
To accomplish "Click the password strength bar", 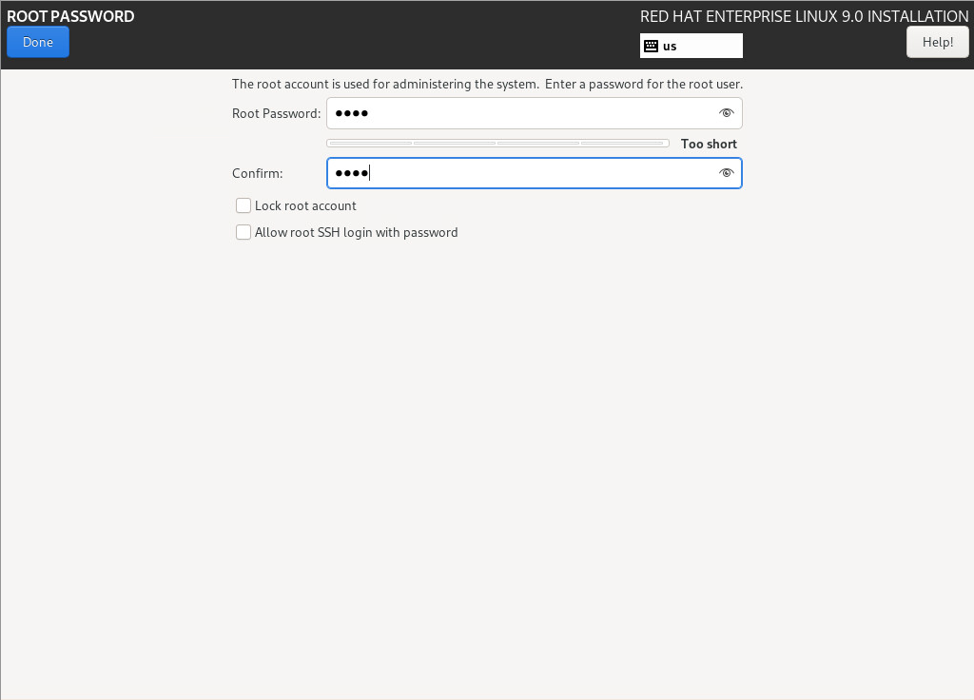I will [497, 144].
